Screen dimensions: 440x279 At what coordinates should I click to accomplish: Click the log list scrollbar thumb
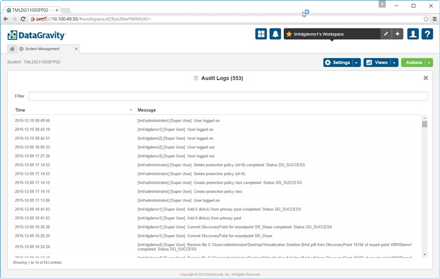click(x=424, y=124)
